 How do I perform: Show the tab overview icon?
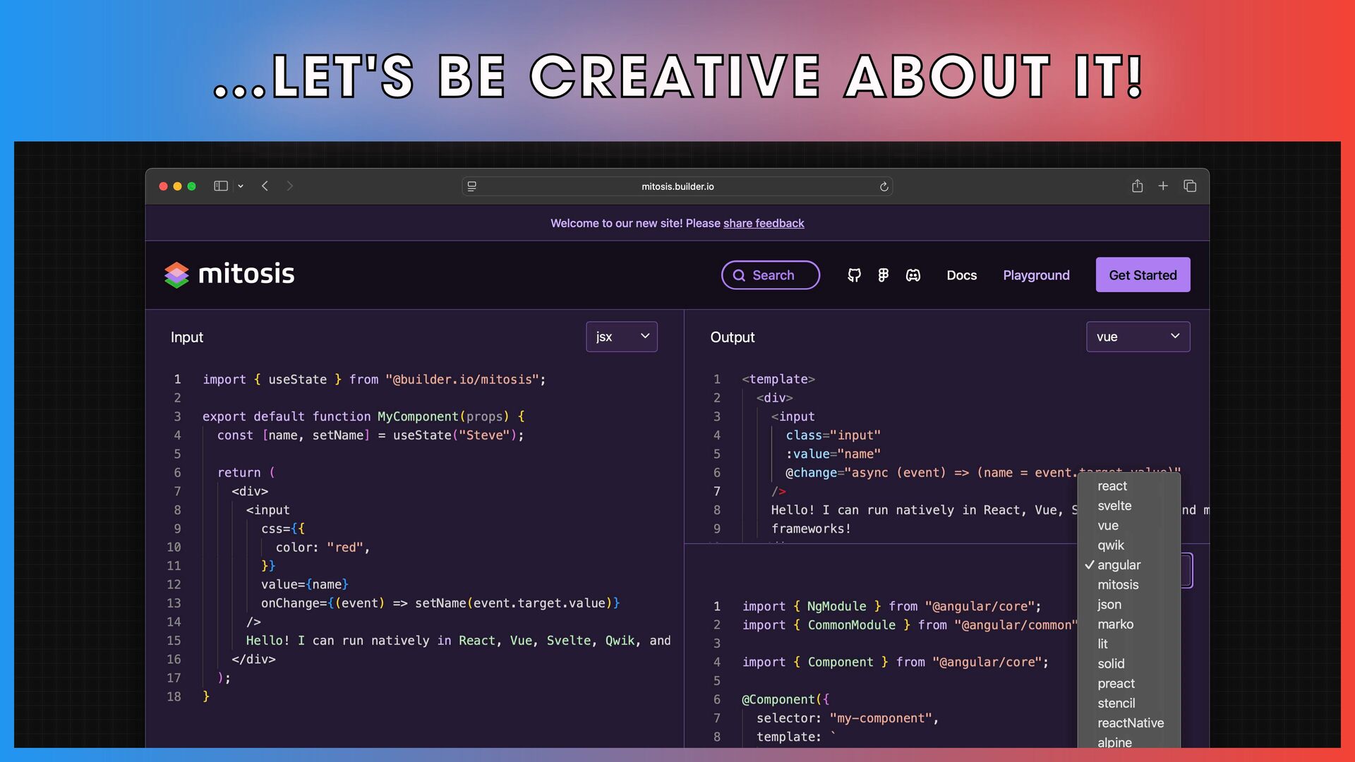click(1190, 186)
